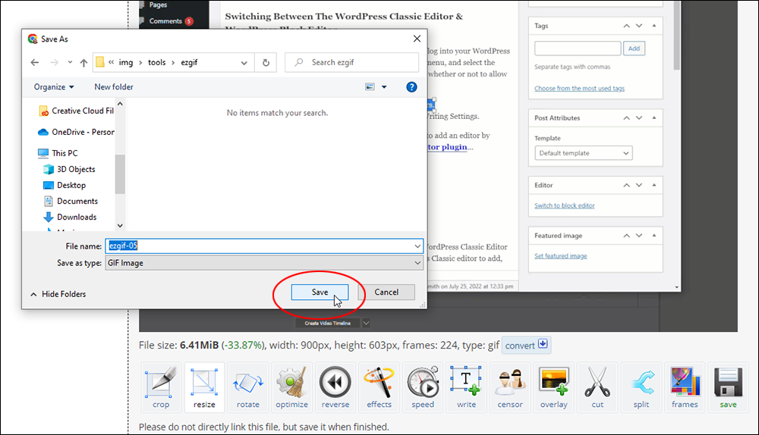Click the tools breadcrumb segment
This screenshot has height=435, width=759.
[157, 62]
